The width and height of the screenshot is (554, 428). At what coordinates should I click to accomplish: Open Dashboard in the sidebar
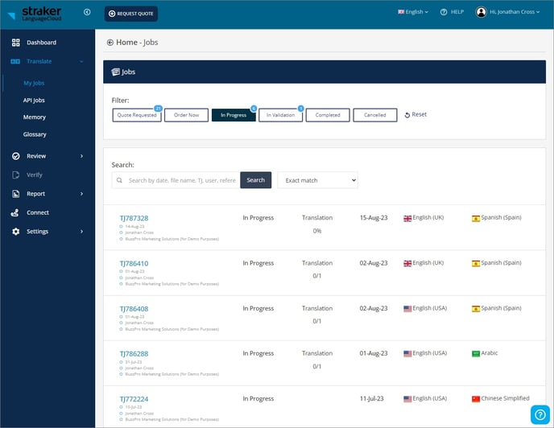tap(41, 43)
